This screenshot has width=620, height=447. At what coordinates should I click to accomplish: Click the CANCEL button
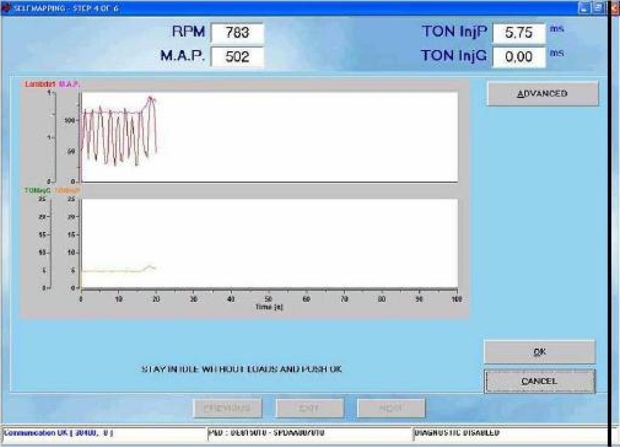(539, 381)
